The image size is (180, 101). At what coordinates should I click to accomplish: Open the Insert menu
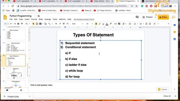click(27, 19)
